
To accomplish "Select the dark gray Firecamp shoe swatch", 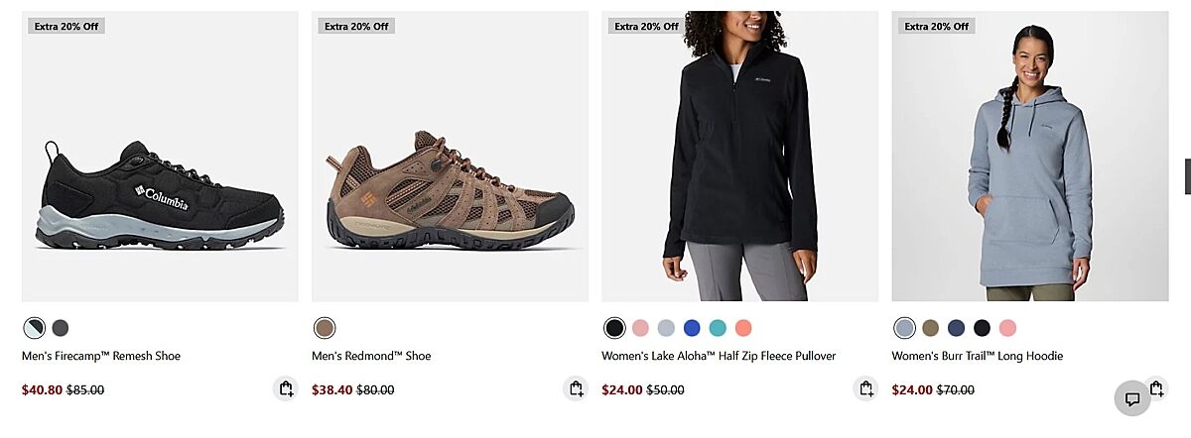I will [x=61, y=328].
